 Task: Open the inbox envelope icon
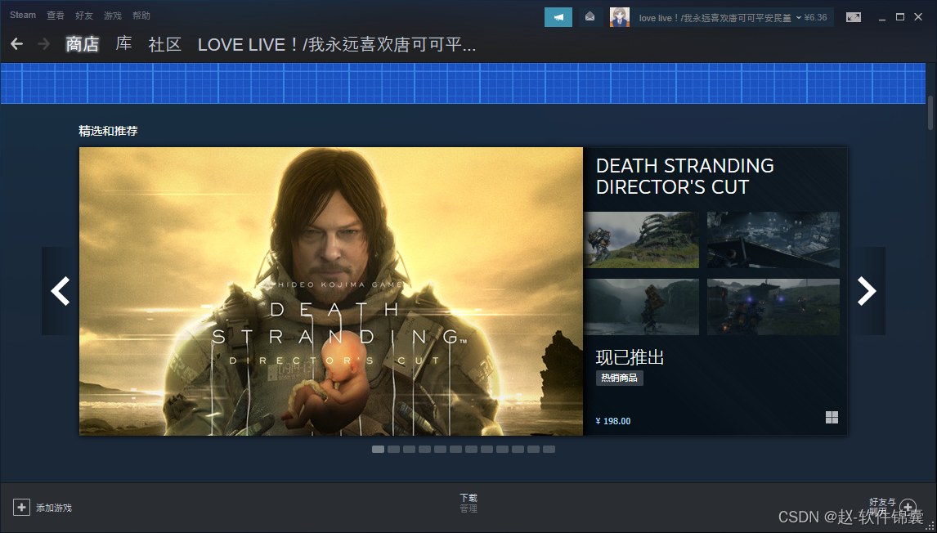tap(590, 17)
